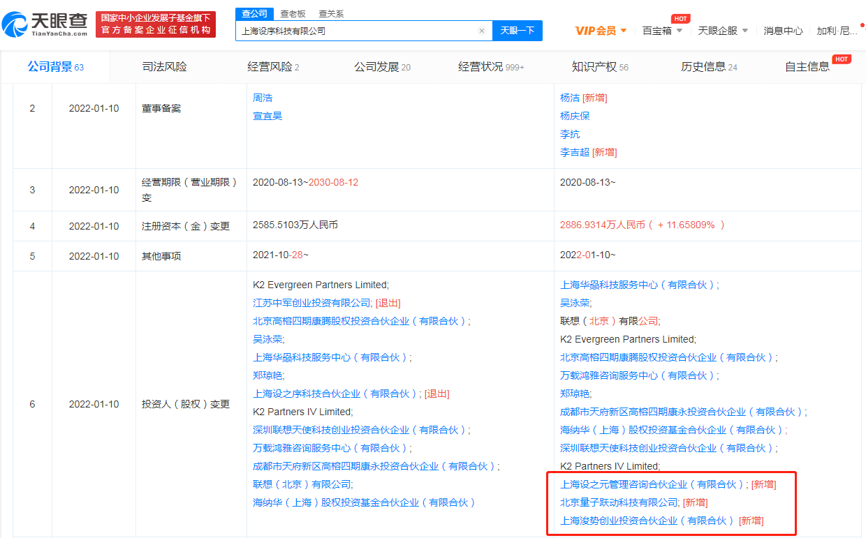The image size is (866, 538).
Task: Select the 查公司 search tab
Action: tap(254, 13)
